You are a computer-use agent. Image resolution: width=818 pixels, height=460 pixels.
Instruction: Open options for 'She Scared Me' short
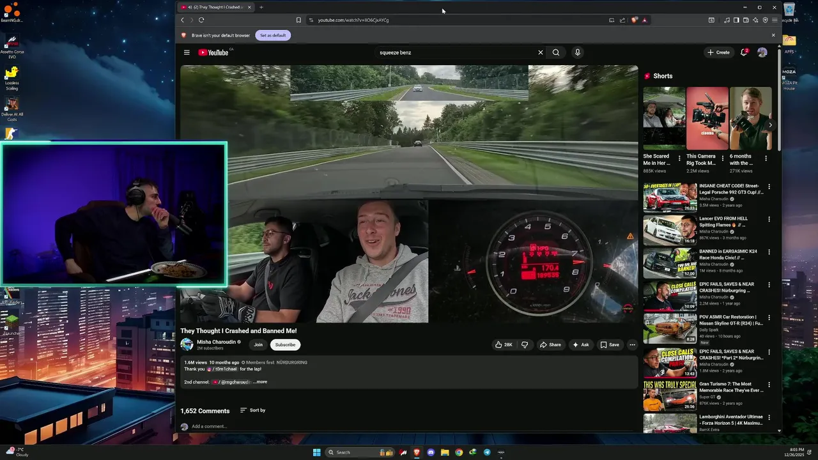[x=679, y=158]
